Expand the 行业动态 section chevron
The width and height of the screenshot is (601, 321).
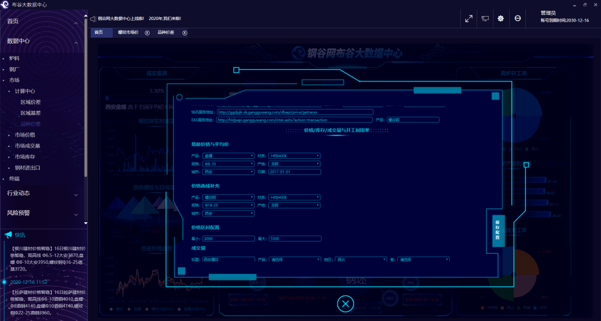coord(76,195)
